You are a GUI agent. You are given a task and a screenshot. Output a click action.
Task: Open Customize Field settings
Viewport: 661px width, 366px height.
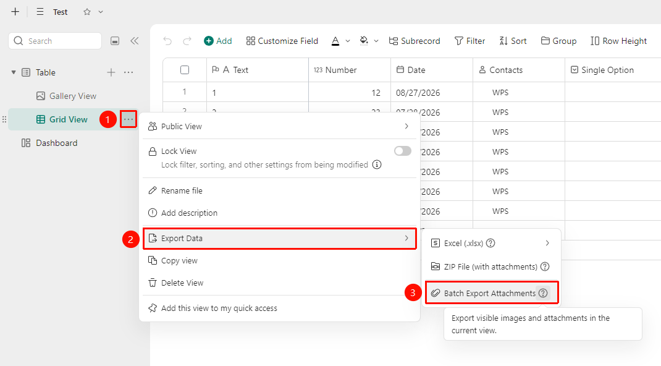(282, 41)
